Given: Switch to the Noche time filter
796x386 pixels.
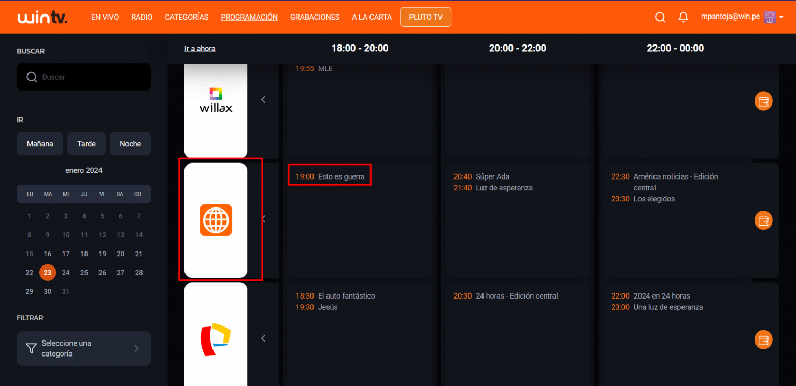Looking at the screenshot, I should 130,144.
